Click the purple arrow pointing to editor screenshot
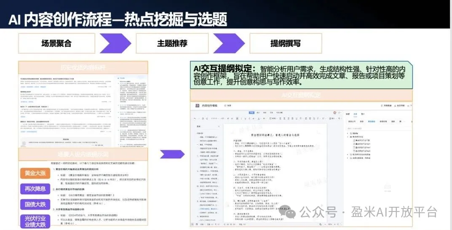Screen dimensions: 452x230 172,154
